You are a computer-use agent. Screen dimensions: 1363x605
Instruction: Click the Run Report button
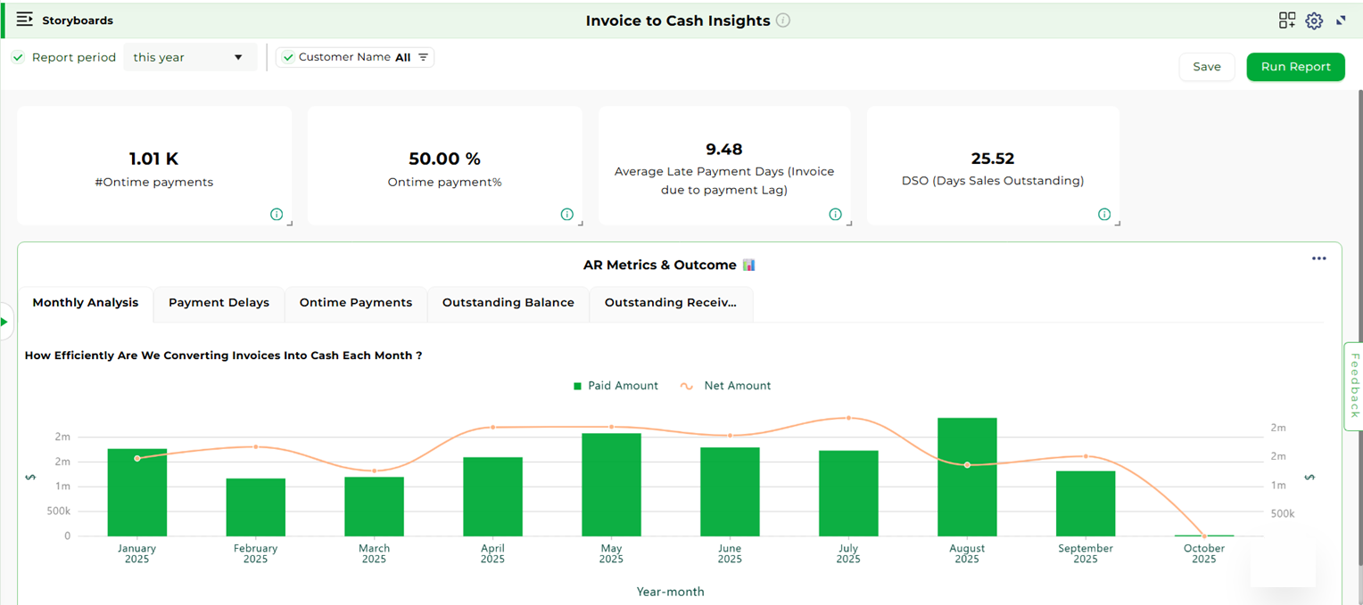click(1295, 67)
